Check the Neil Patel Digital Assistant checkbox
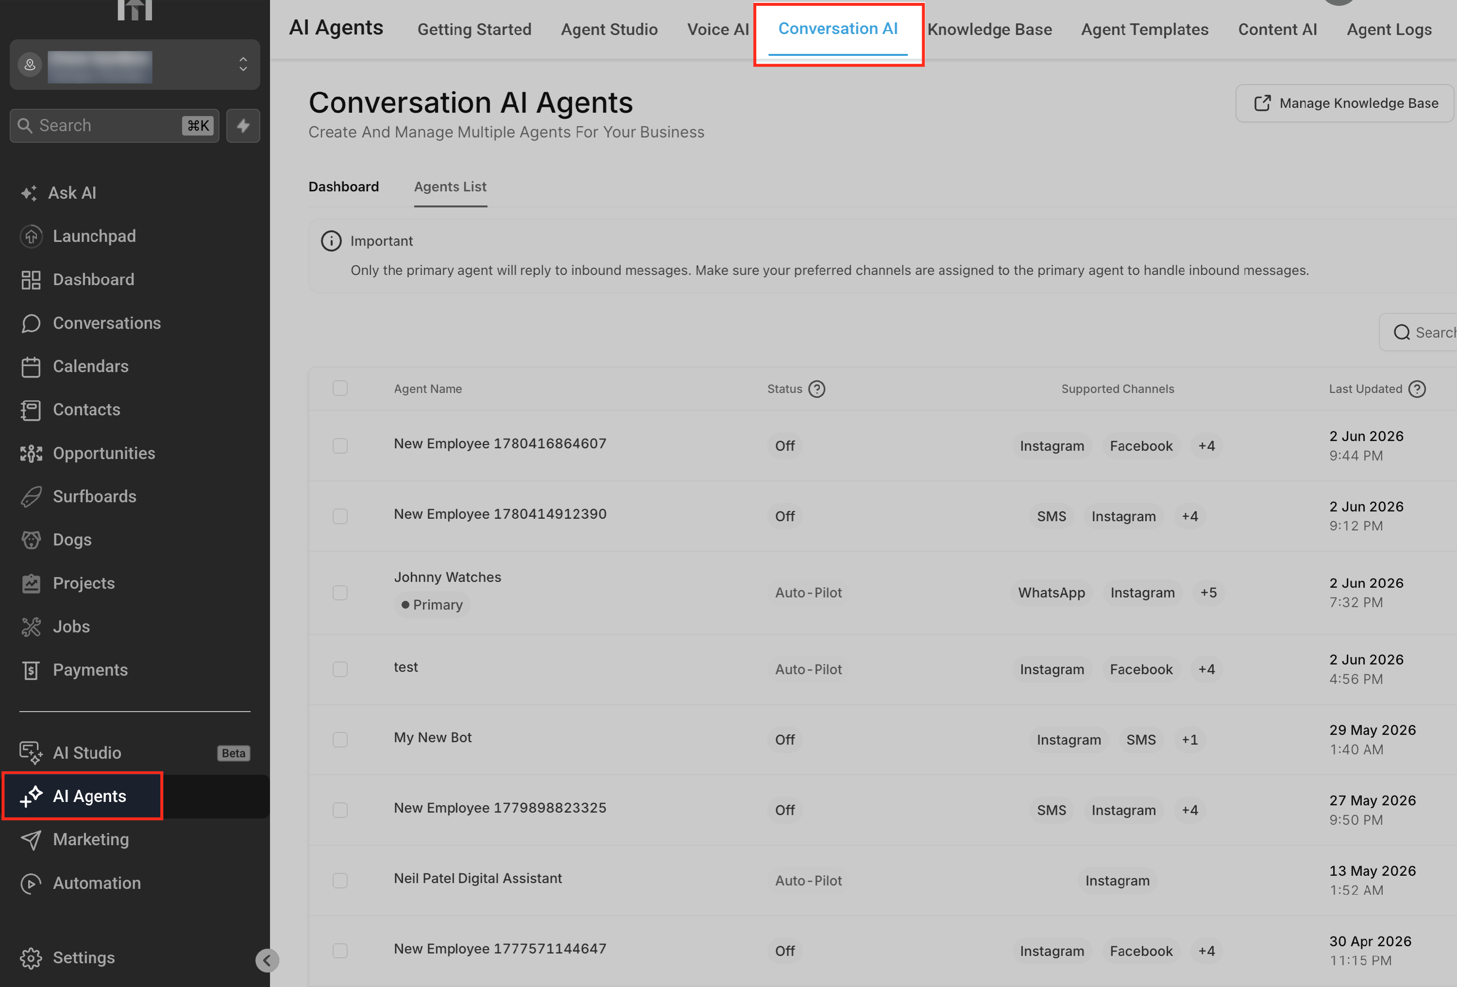Viewport: 1457px width, 987px height. coord(340,881)
